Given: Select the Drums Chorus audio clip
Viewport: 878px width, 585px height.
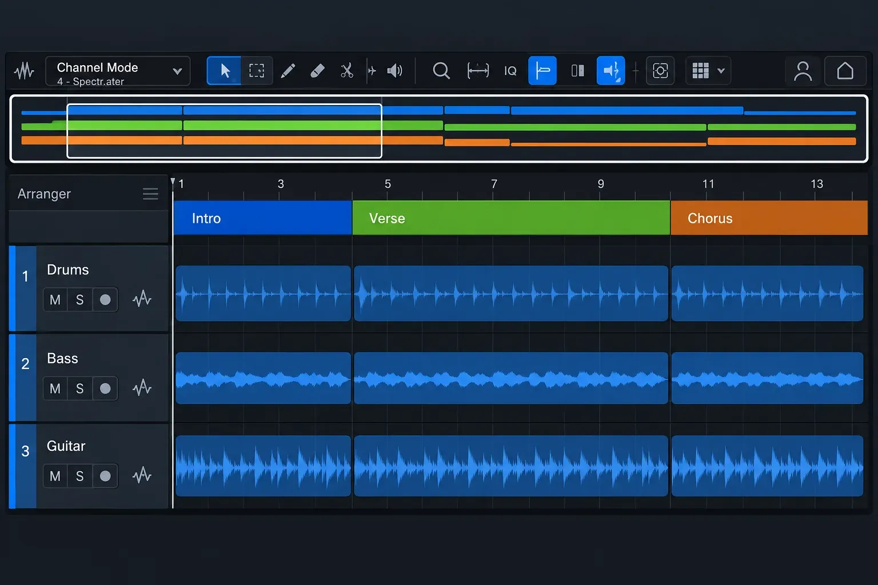Looking at the screenshot, I should coord(767,293).
